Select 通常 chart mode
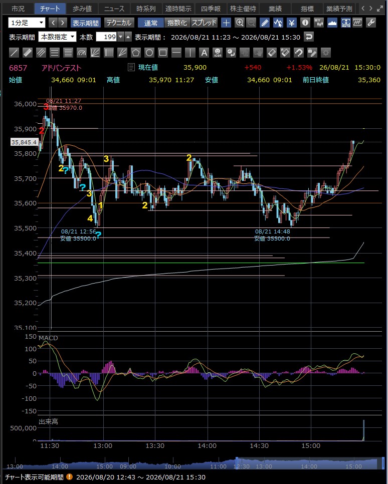This screenshot has height=484, width=388. tap(151, 23)
